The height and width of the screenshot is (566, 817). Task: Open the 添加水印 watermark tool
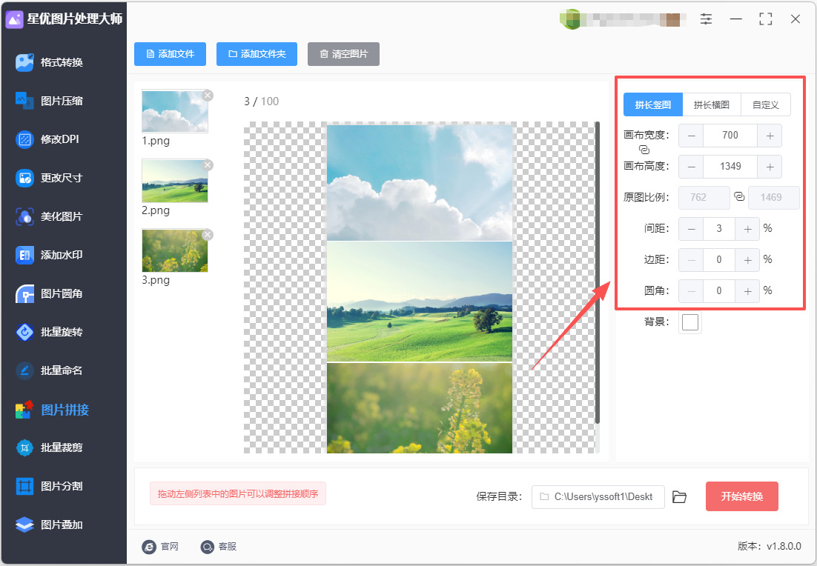coord(50,255)
